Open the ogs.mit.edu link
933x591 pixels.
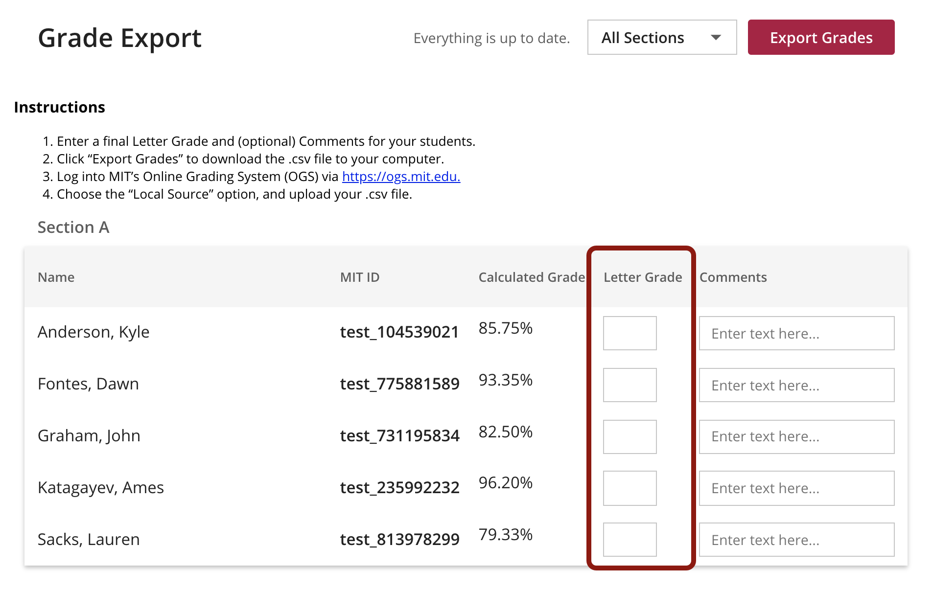(x=401, y=177)
